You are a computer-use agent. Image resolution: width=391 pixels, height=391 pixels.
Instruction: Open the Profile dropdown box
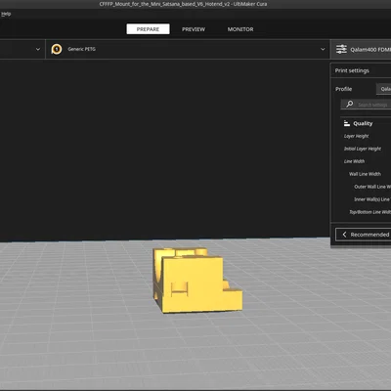(383, 89)
